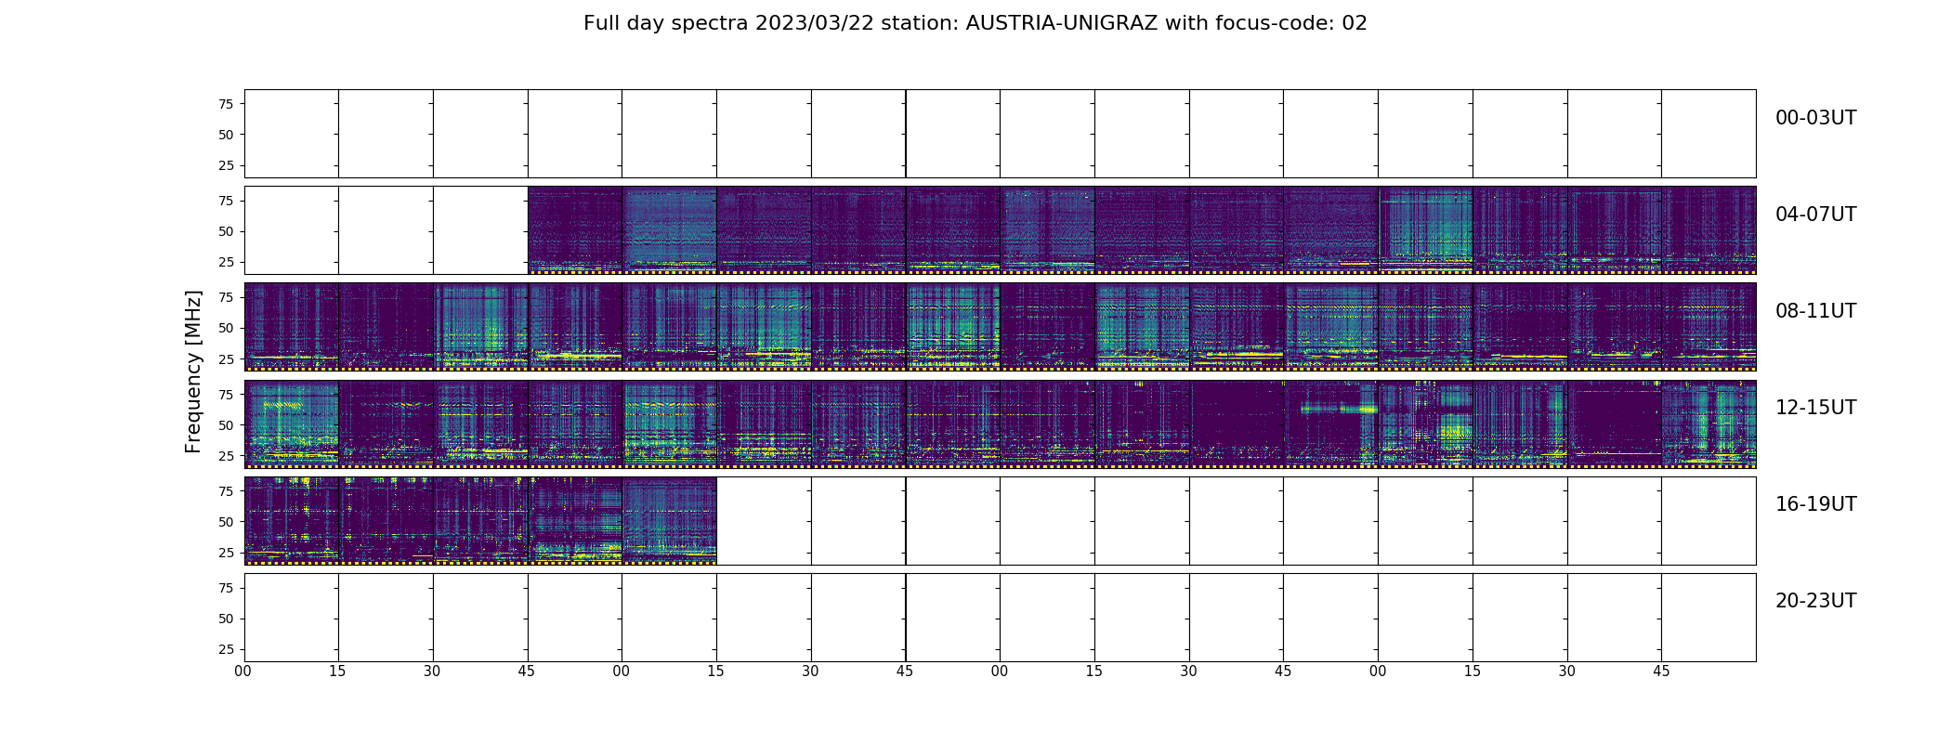Image resolution: width=1951 pixels, height=743 pixels.
Task: Open the last filled spectrogram in the 16-19UT row
Action: 669,520
